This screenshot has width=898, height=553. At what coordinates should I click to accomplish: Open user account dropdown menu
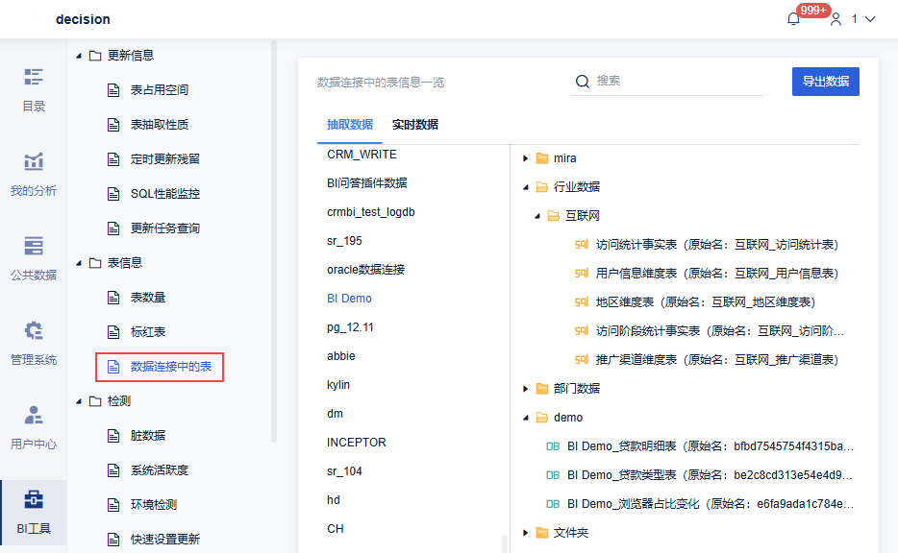pos(853,19)
